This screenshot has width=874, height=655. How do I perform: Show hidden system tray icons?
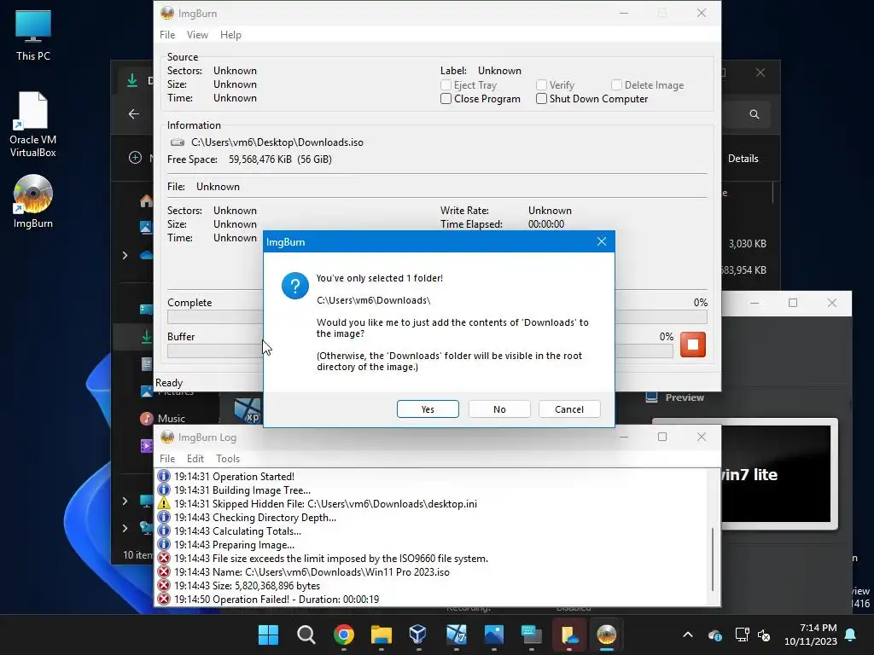(688, 635)
